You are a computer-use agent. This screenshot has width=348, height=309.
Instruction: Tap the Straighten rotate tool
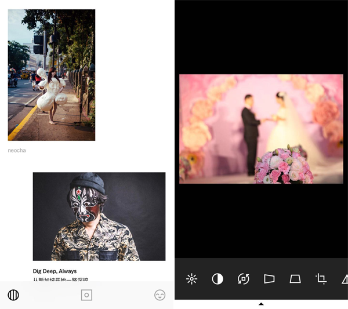pos(244,279)
